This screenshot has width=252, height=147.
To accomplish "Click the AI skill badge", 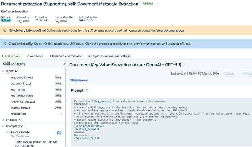I will tap(6, 20).
